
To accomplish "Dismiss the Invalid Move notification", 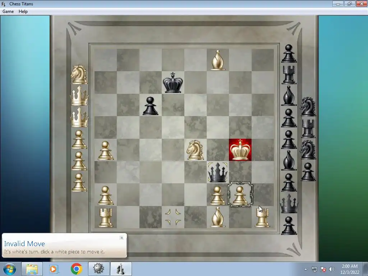I will pyautogui.click(x=121, y=238).
